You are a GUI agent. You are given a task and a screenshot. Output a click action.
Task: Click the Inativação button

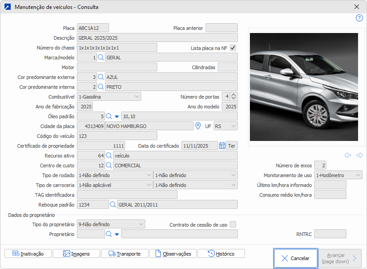[x=28, y=253]
